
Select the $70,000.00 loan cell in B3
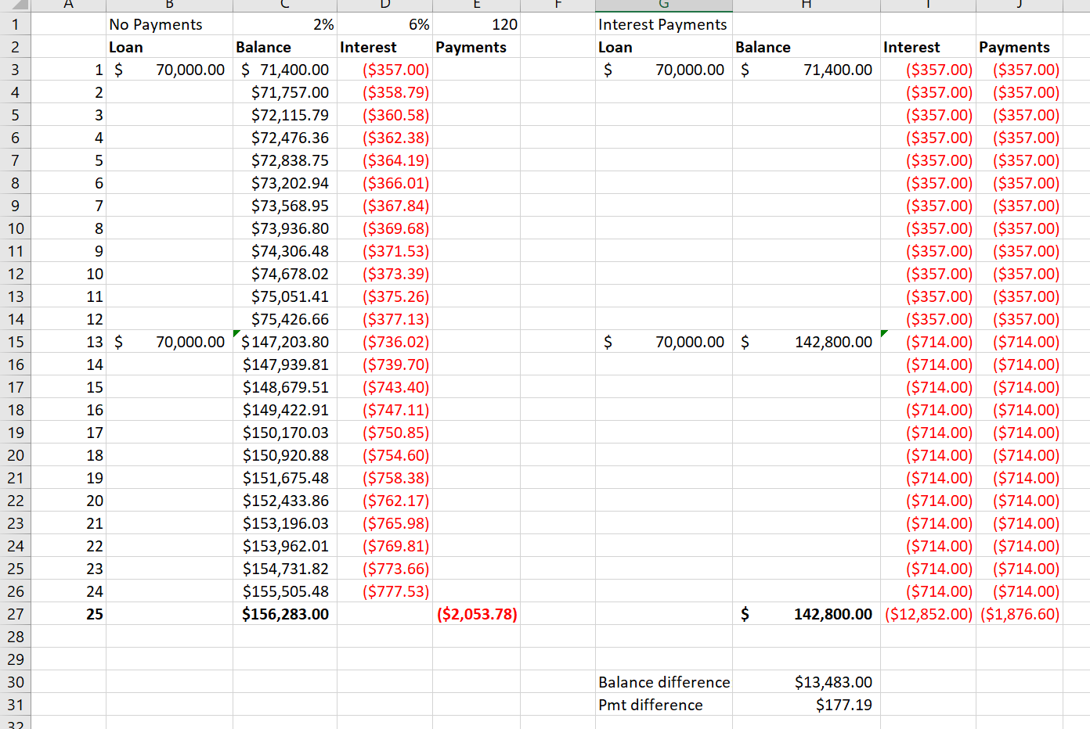(x=169, y=70)
